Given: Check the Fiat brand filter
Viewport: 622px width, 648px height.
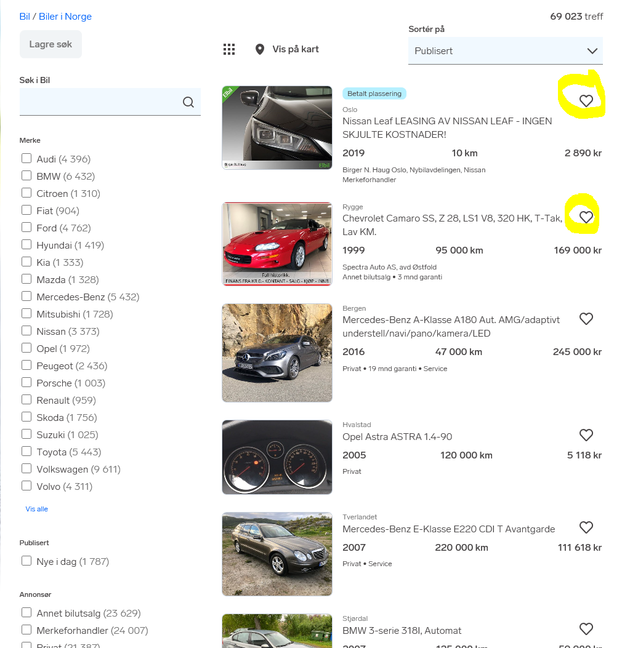Looking at the screenshot, I should coord(26,210).
